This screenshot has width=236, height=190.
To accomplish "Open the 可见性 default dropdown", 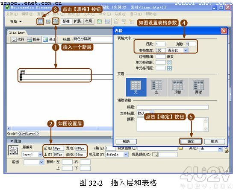I will point(117,155).
